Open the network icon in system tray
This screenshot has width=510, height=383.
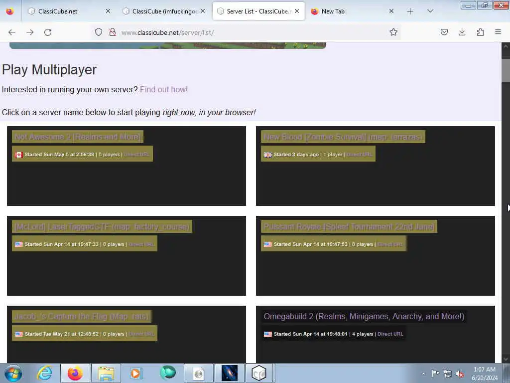tap(448, 374)
